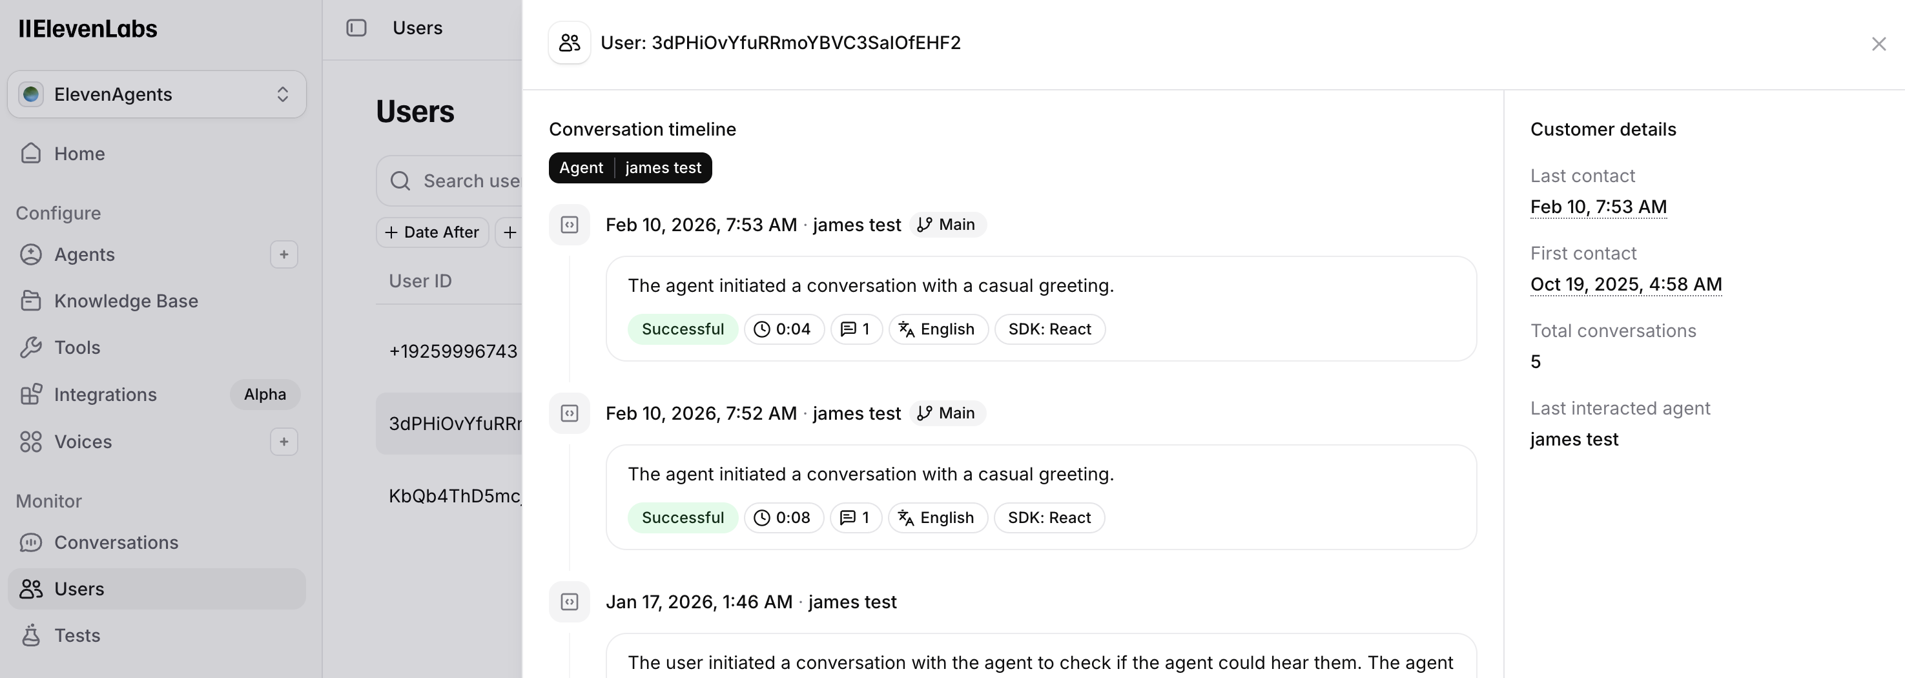Click the Tests flask icon
The width and height of the screenshot is (1905, 678).
click(30, 635)
